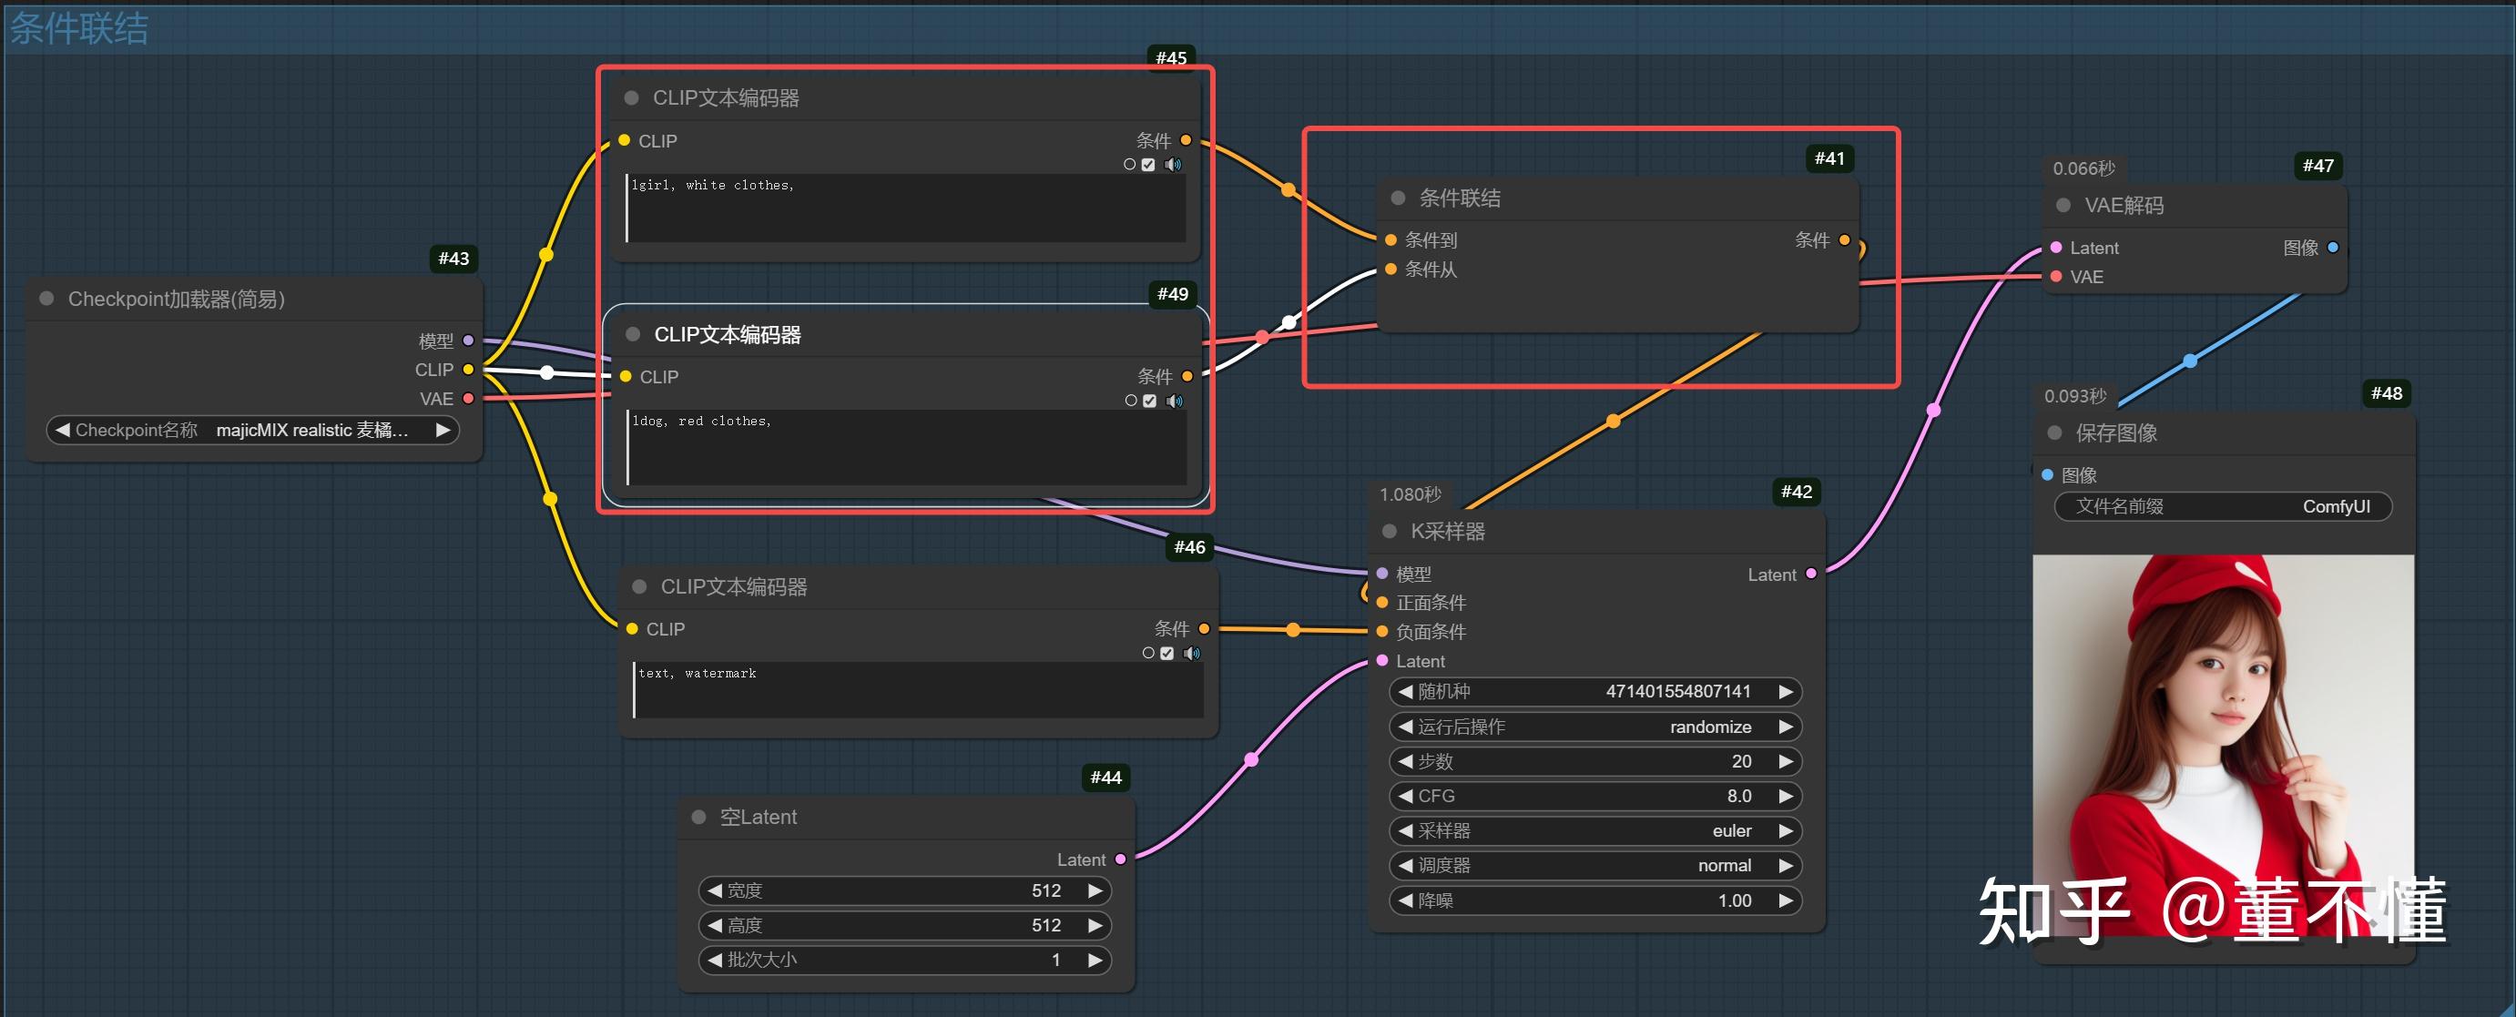
Task: Click speaker icon on node #49 encoder
Action: coord(1174,401)
